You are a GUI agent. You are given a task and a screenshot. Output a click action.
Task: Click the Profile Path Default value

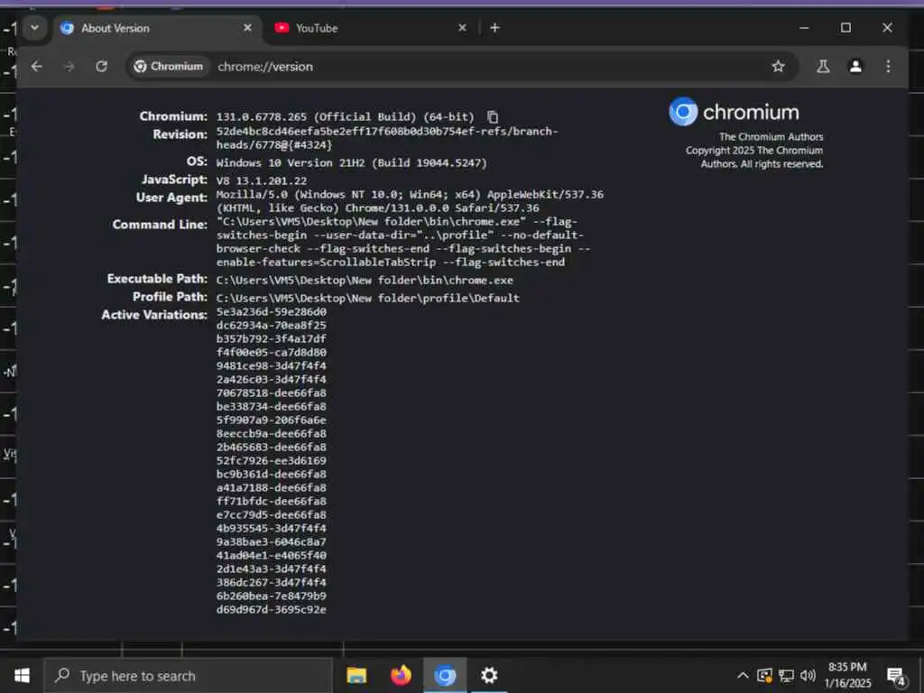[x=368, y=298]
